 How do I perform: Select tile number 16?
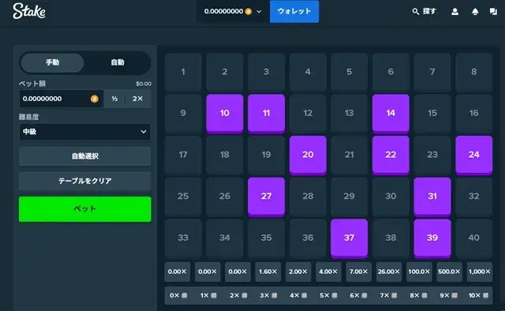click(x=473, y=114)
